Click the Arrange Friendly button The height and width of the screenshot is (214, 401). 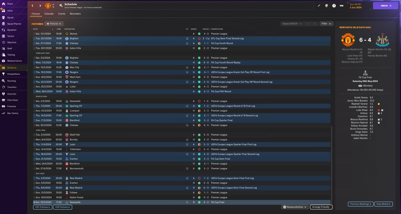click(321, 207)
